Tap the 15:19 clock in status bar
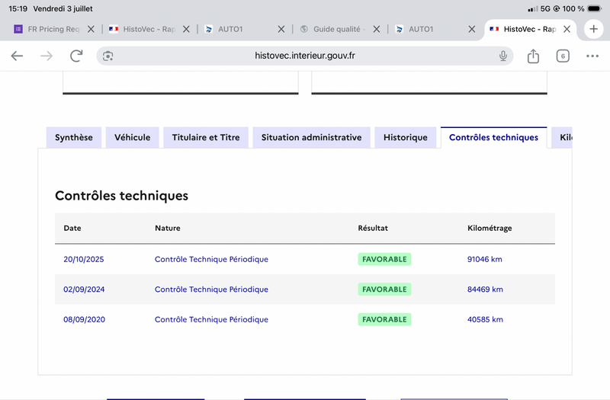This screenshot has width=610, height=400. coord(18,8)
